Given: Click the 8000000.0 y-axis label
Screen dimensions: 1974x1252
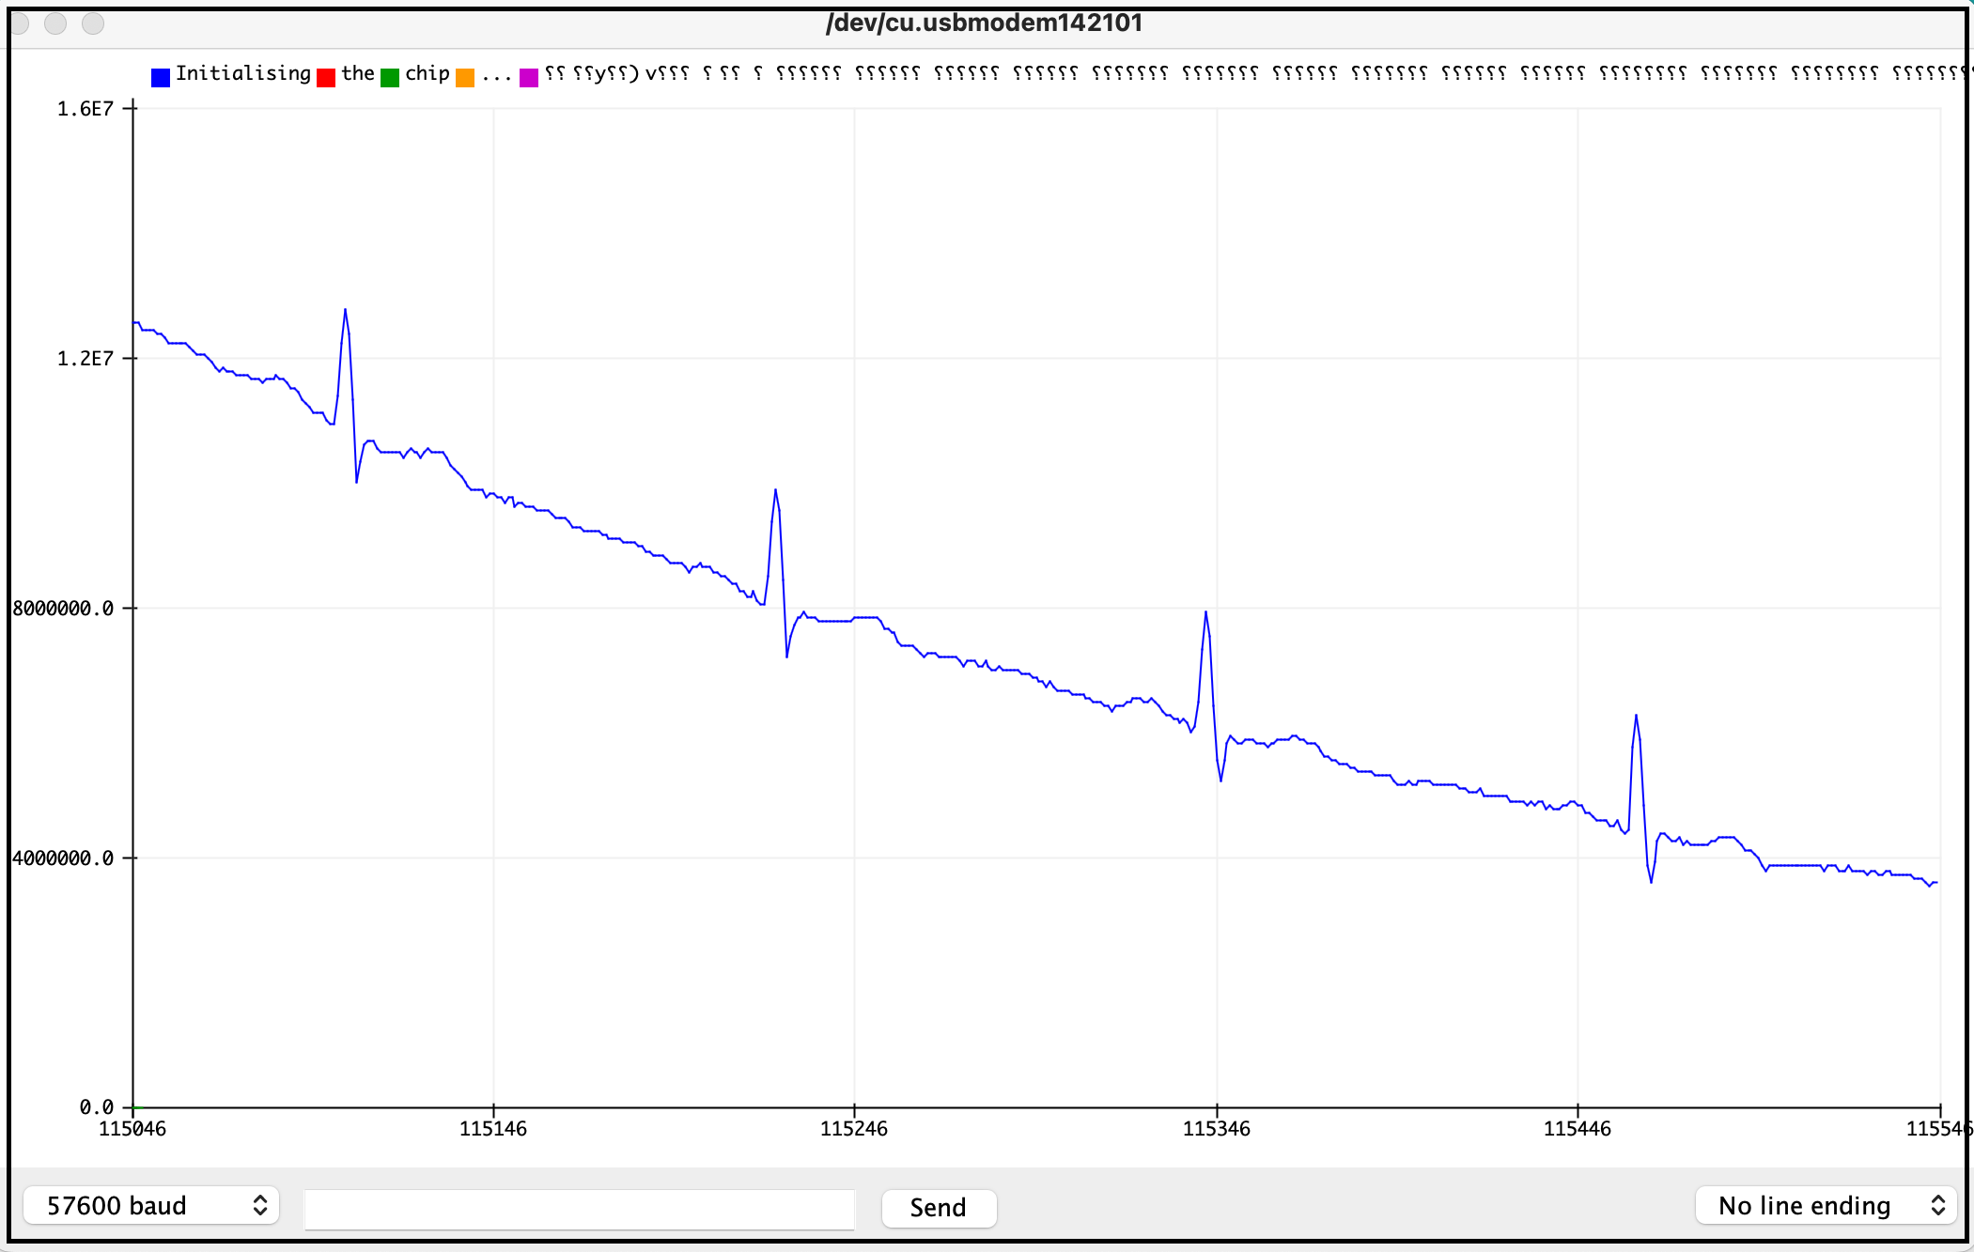Looking at the screenshot, I should 63,609.
